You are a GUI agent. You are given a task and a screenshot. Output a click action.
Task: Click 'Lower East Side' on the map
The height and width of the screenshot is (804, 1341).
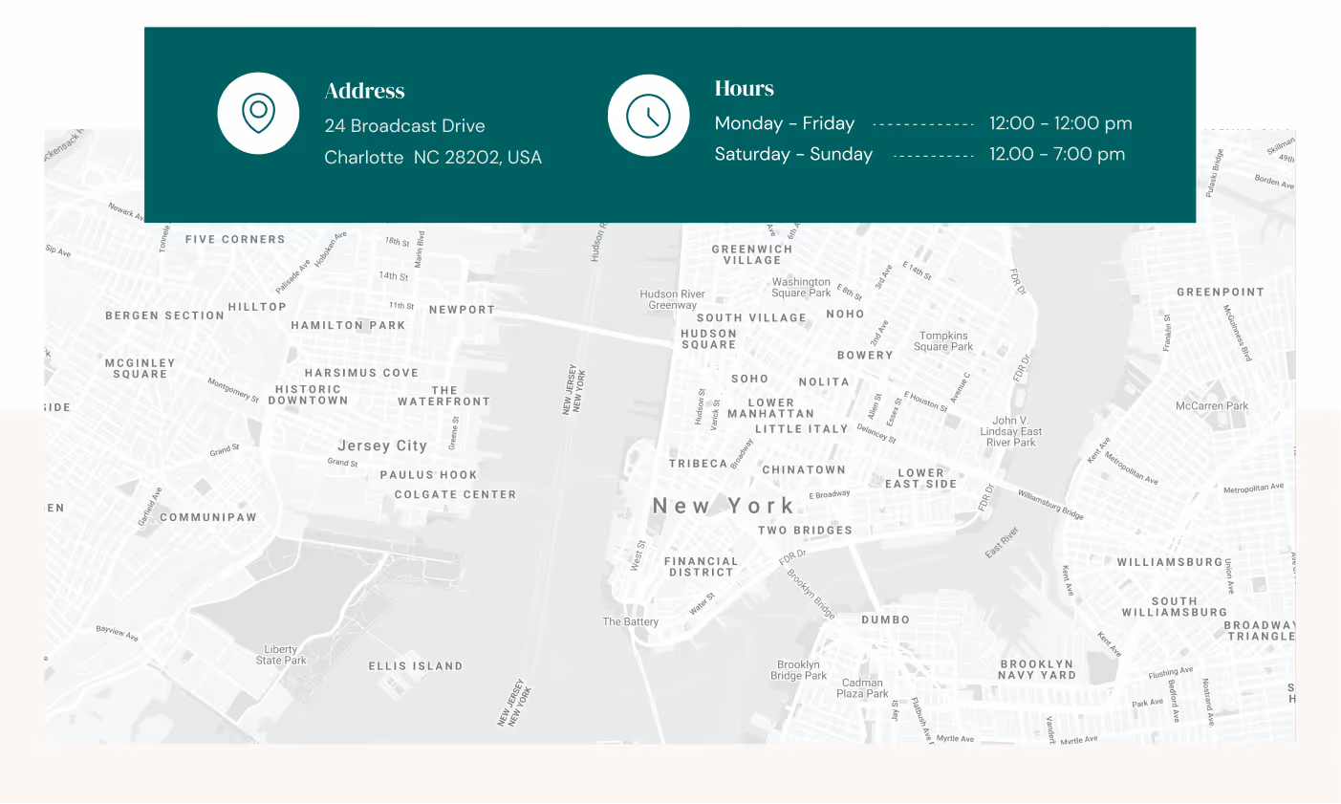tap(920, 478)
